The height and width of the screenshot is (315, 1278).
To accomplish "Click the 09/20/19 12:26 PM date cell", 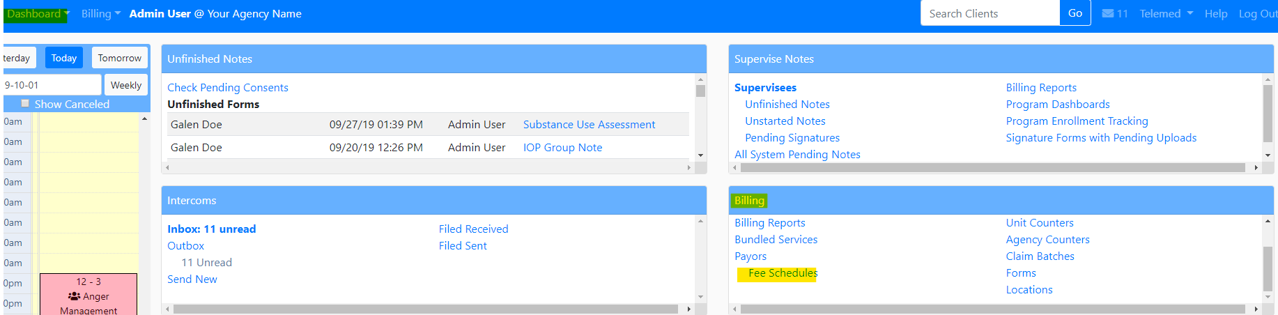I will pyautogui.click(x=376, y=148).
